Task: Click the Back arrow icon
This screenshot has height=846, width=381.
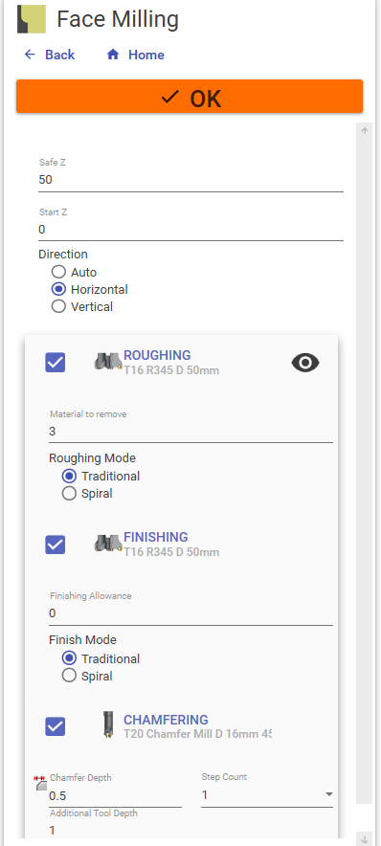Action: 30,55
